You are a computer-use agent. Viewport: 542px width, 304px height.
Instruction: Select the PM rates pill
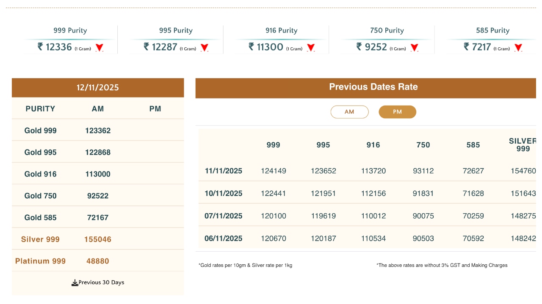[397, 112]
